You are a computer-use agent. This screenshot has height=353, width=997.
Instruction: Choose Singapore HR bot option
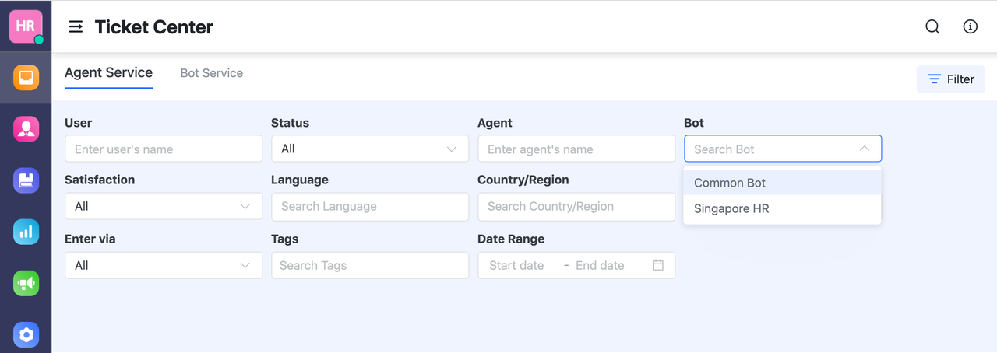point(731,209)
